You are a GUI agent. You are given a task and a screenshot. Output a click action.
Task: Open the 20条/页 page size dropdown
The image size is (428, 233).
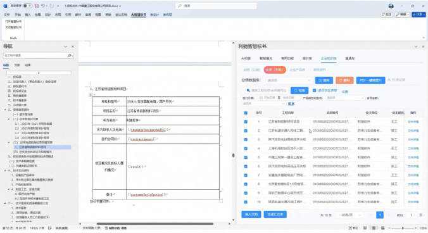coord(351,215)
